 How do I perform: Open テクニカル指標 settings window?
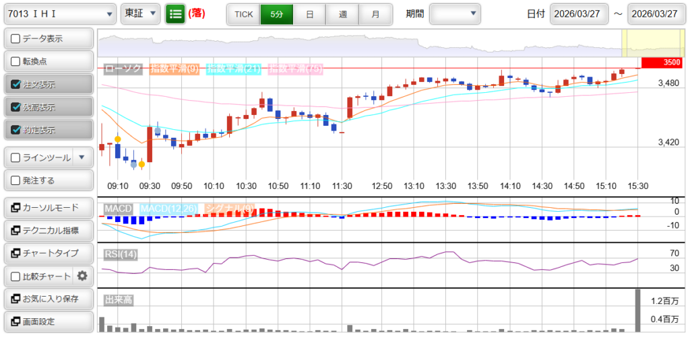click(47, 230)
